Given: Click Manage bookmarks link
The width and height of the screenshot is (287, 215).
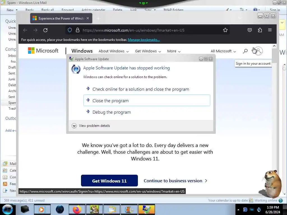Looking at the screenshot, I should tap(144, 40).
